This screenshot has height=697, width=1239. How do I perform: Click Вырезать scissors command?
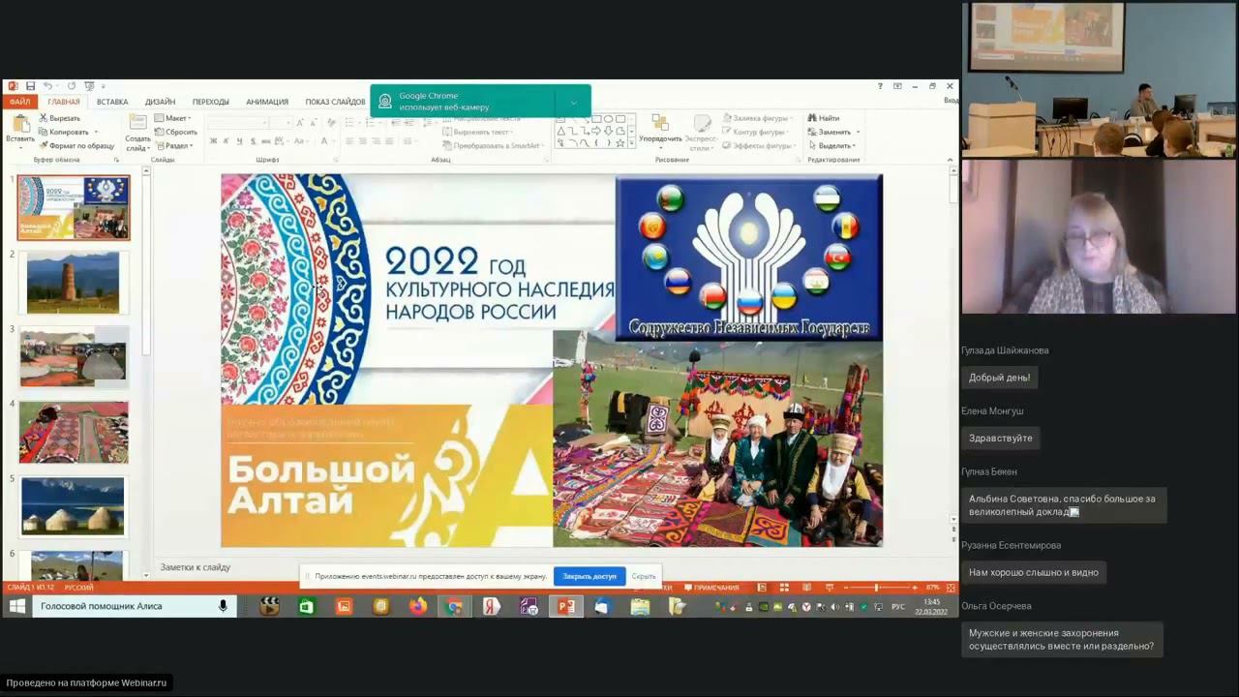(x=60, y=118)
